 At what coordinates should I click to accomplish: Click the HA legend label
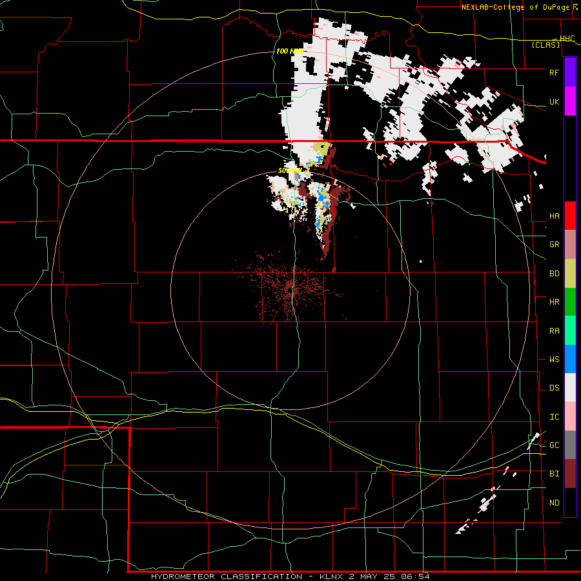pos(554,216)
